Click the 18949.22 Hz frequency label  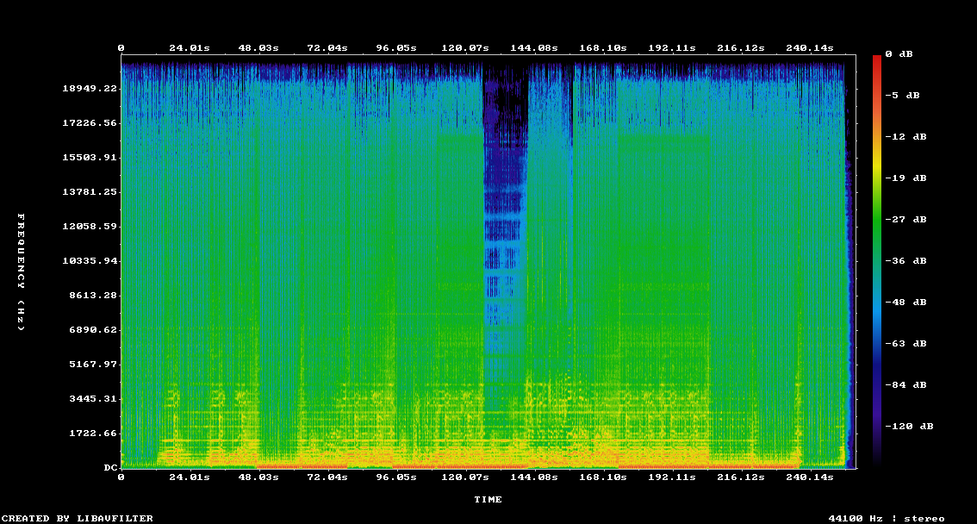(x=90, y=89)
